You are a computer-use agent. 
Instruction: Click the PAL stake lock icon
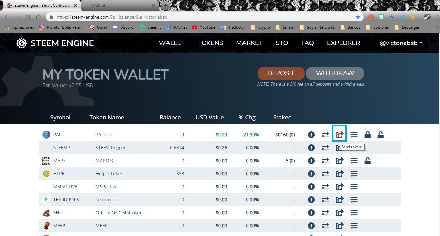click(x=367, y=135)
